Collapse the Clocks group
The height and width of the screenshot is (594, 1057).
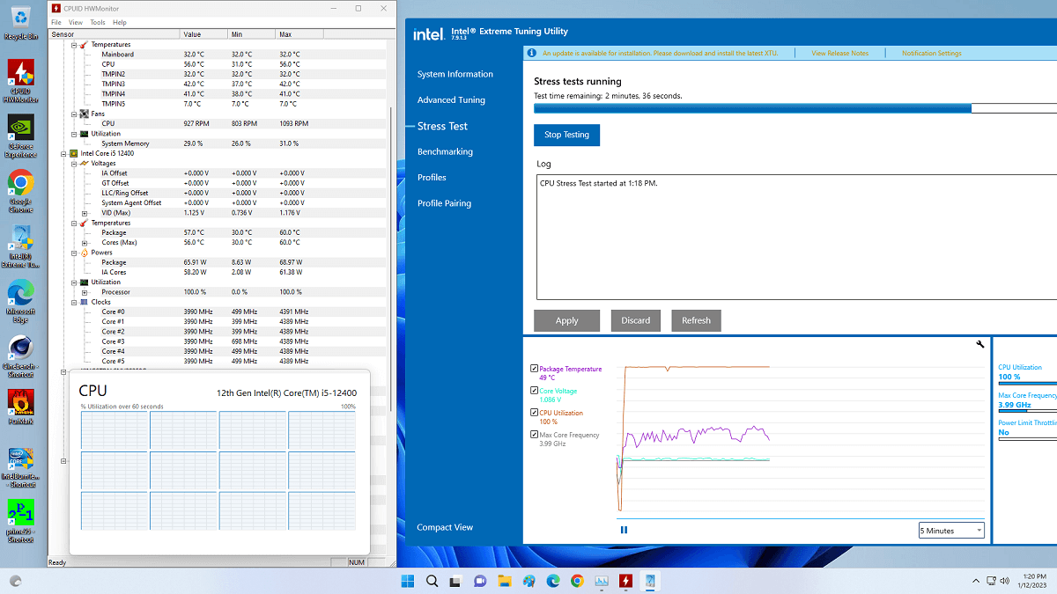pyautogui.click(x=74, y=302)
